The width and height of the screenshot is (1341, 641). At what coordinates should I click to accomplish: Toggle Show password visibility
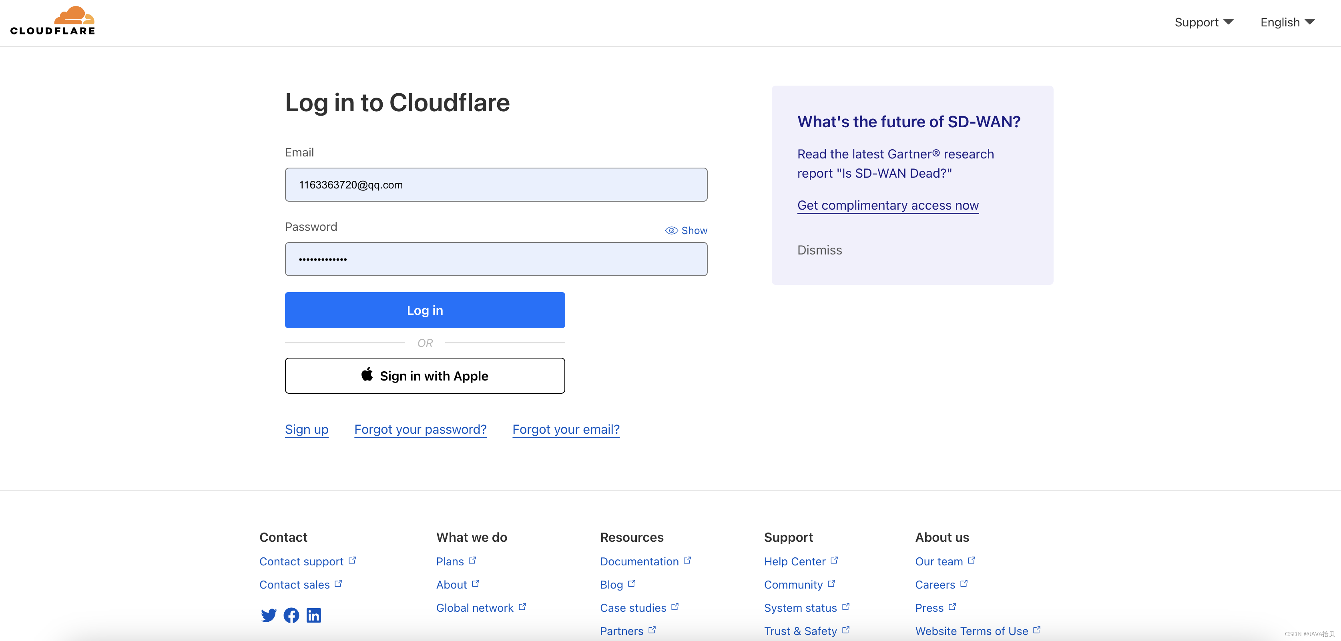(686, 230)
